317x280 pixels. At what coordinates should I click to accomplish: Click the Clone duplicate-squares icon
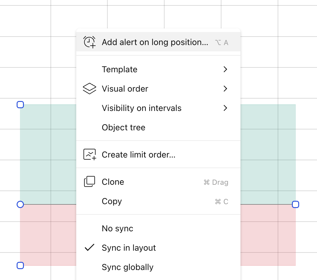click(89, 181)
